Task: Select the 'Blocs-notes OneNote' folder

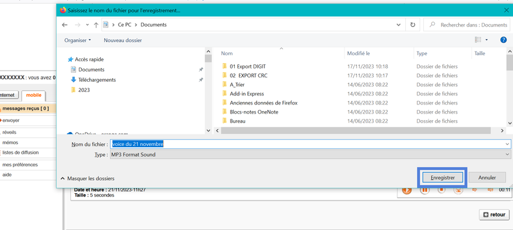Action: click(254, 112)
